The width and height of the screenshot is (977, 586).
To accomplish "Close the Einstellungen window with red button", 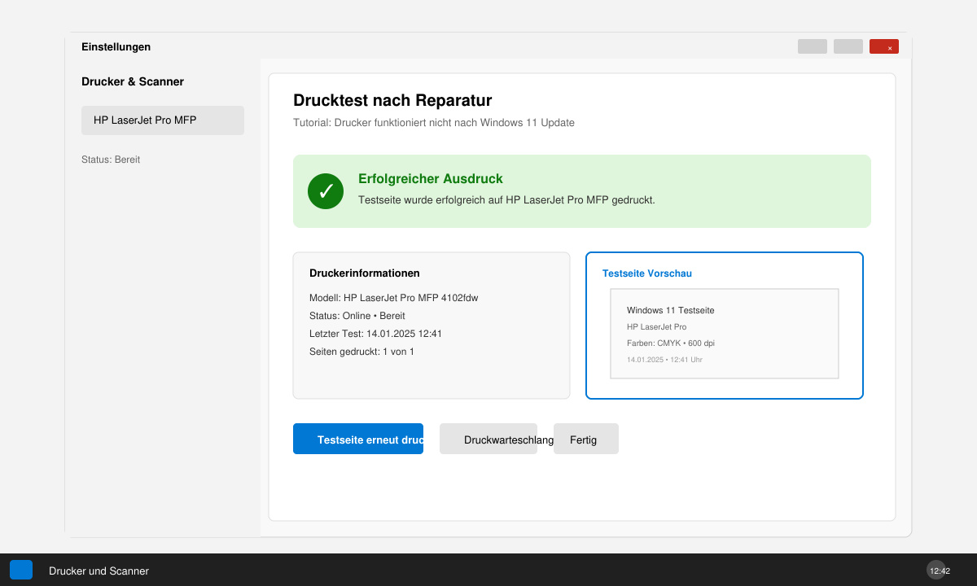I will 884,46.
